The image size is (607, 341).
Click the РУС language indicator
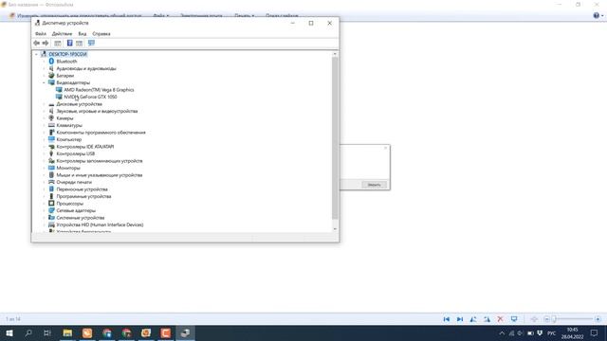click(552, 332)
